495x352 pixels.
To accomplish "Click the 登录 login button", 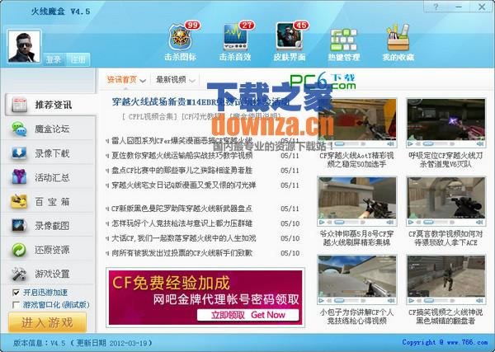I will pyautogui.click(x=54, y=59).
